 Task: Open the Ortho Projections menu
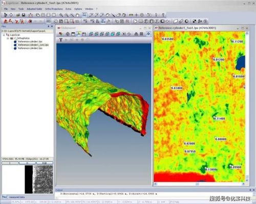54,9
